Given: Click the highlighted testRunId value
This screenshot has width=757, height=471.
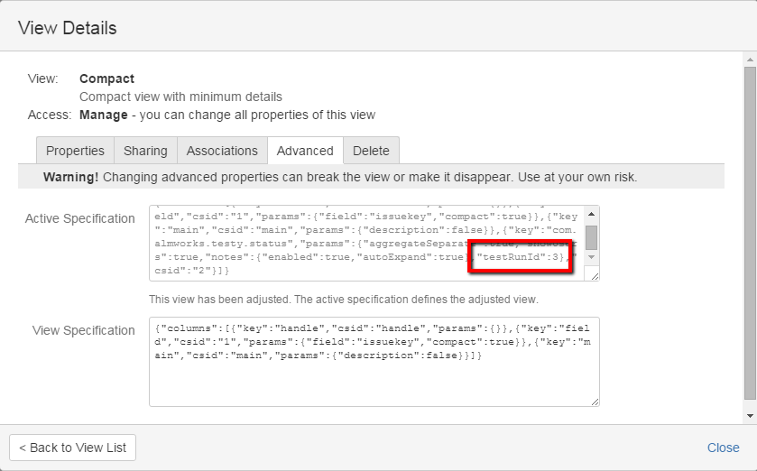Looking at the screenshot, I should 521,257.
